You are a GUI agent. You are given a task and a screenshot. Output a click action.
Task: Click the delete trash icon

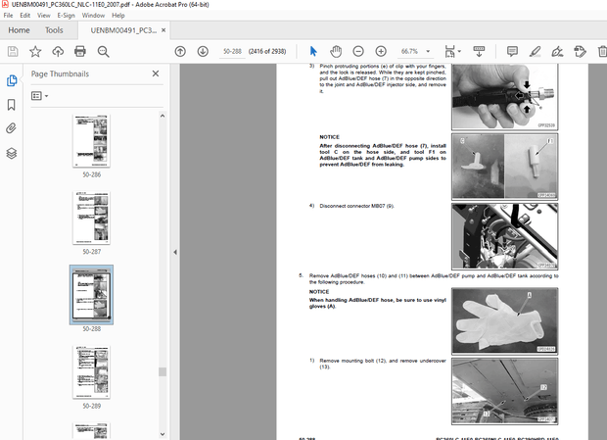point(602,52)
